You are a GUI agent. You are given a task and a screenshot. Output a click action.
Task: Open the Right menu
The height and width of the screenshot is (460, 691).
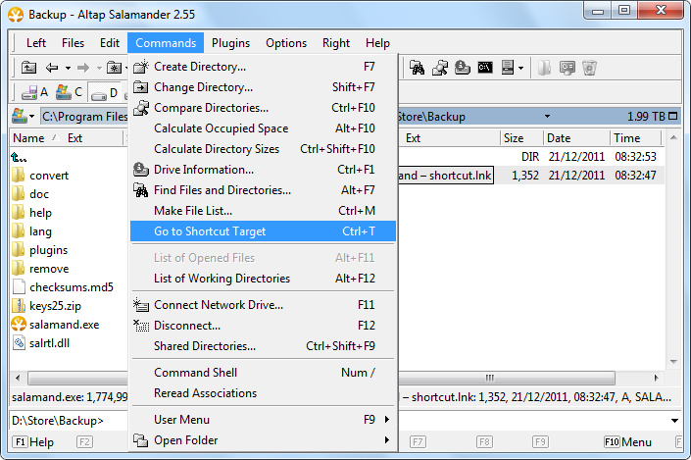point(336,43)
